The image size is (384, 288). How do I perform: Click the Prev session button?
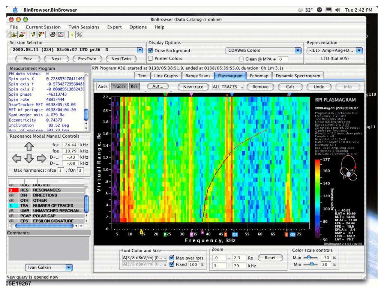click(x=28, y=59)
